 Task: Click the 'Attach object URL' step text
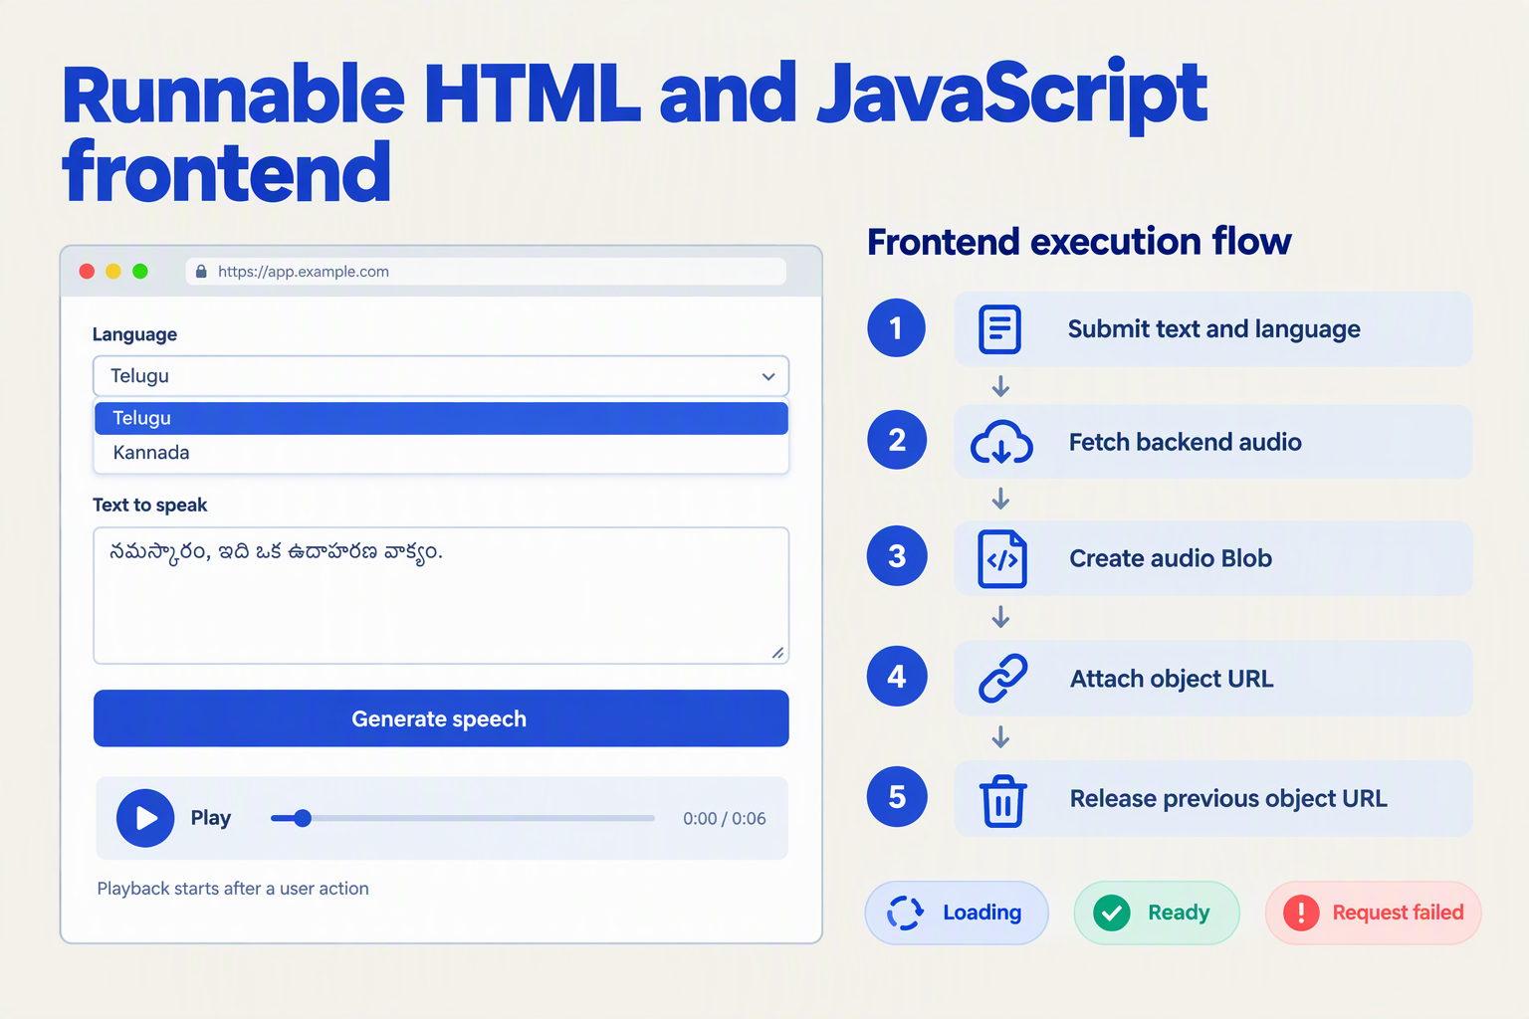(1172, 679)
